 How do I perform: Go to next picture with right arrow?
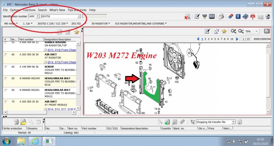[x=237, y=39]
